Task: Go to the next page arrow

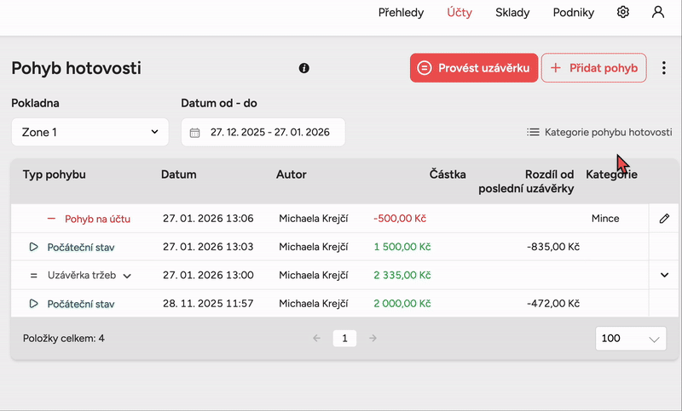Action: point(373,338)
